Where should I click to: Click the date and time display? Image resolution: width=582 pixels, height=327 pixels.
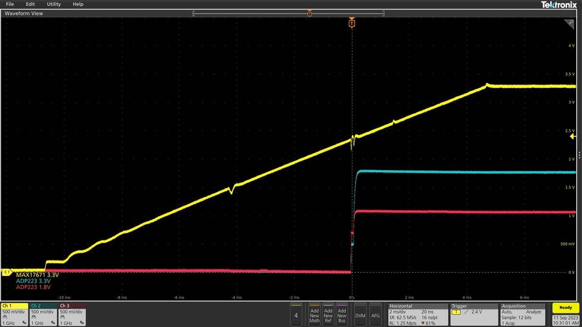(566, 320)
